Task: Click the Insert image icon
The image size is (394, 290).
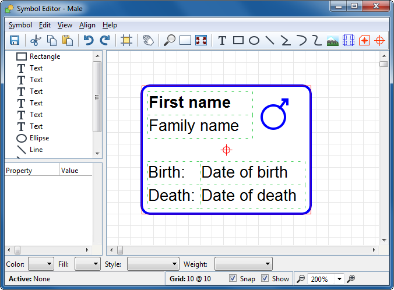Action: pyautogui.click(x=333, y=40)
